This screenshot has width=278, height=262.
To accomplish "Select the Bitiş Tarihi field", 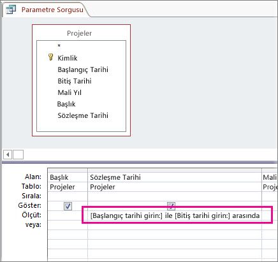I will click(x=75, y=81).
